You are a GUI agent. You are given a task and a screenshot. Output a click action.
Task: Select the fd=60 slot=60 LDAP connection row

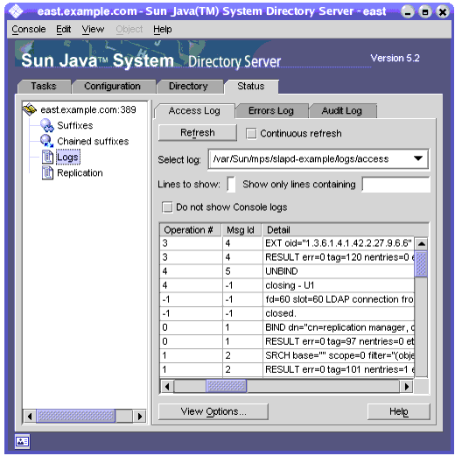tap(287, 299)
